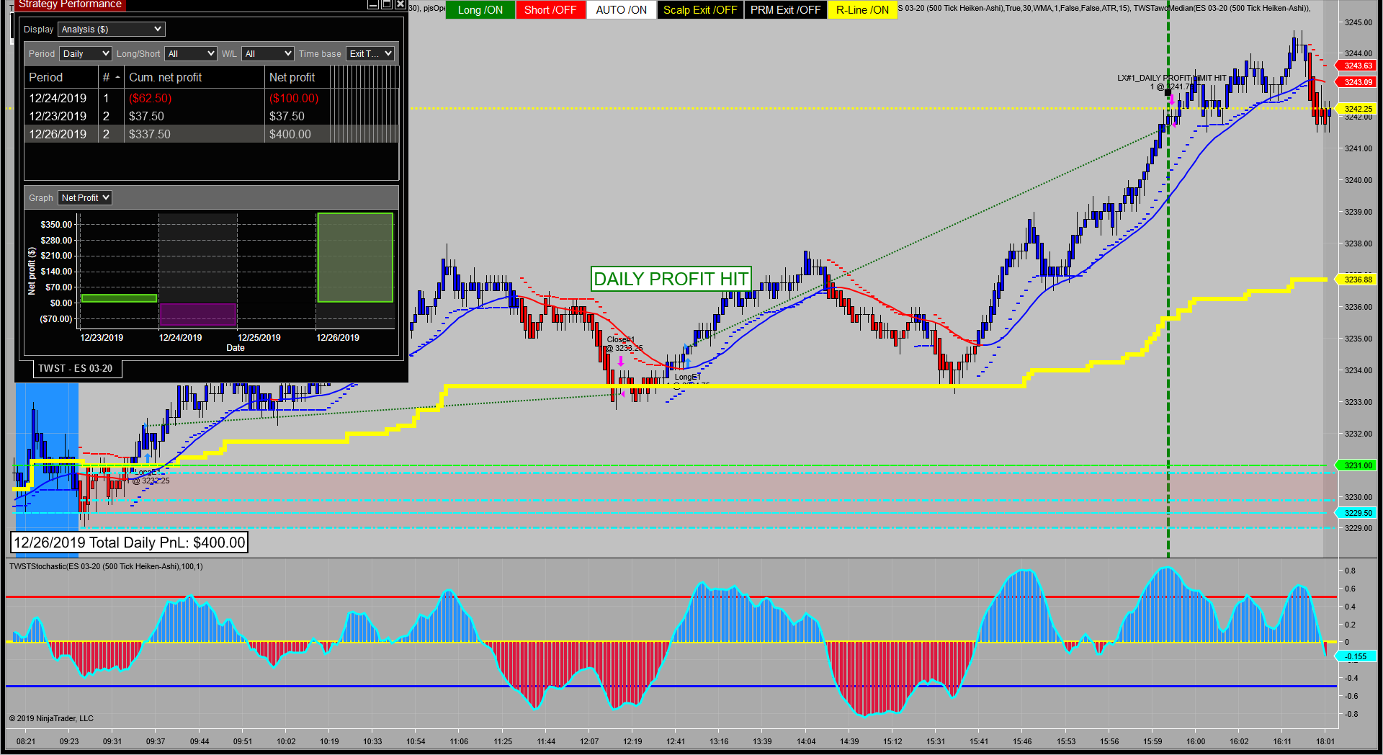The height and width of the screenshot is (755, 1383).
Task: Expand the Time base dropdown
Action: 370,54
